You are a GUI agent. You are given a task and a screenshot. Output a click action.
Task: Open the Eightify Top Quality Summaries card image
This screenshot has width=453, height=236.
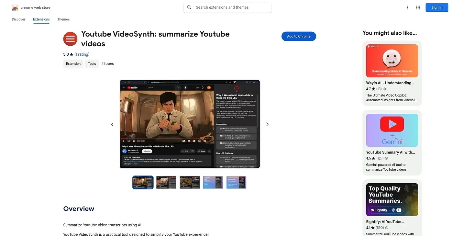tap(392, 200)
